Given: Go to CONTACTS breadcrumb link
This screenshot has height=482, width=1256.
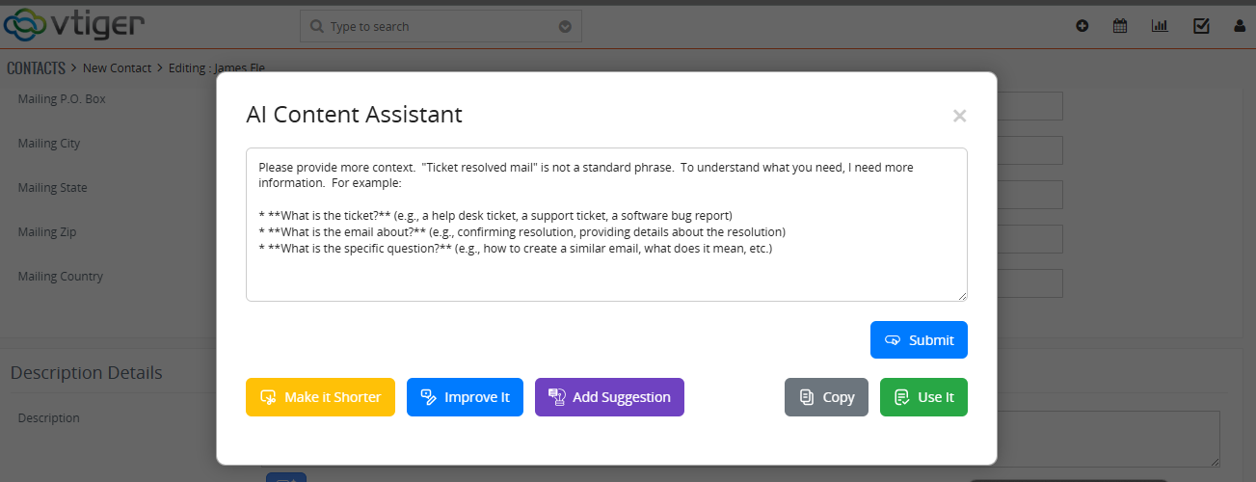Looking at the screenshot, I should 36,67.
